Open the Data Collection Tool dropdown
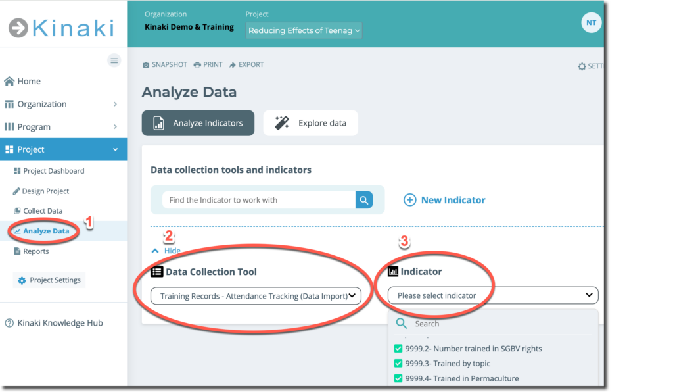The image size is (673, 392). (256, 296)
